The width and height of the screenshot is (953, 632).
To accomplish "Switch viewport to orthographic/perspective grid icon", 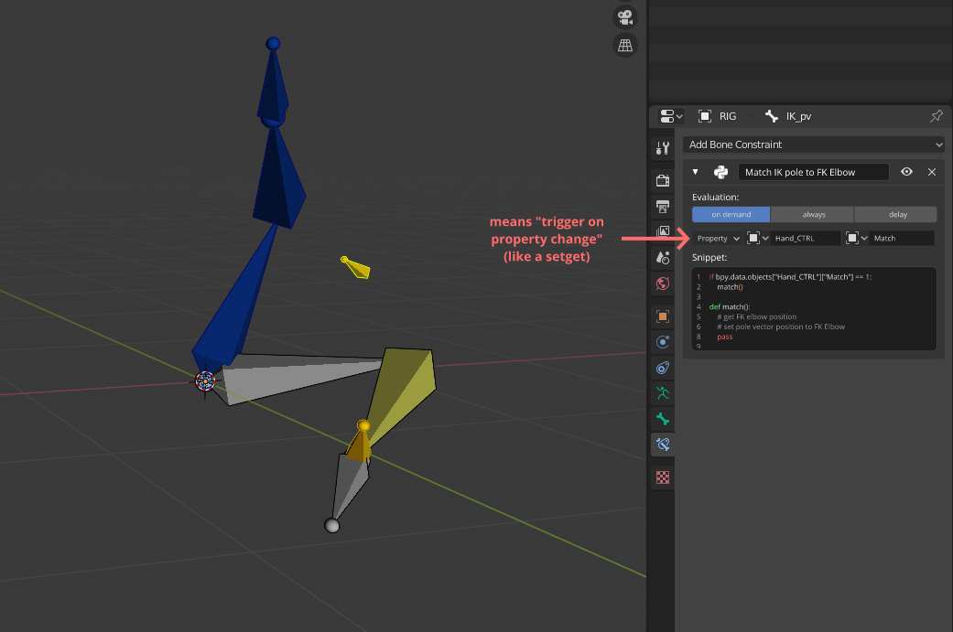I will point(624,45).
